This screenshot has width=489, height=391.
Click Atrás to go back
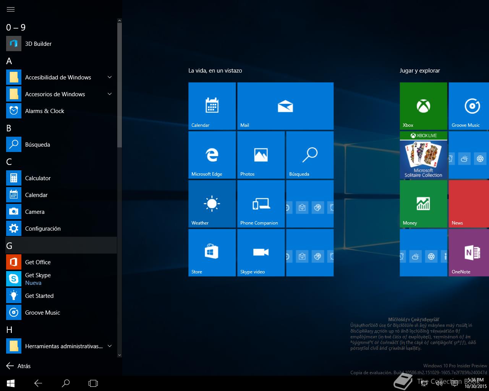click(x=18, y=366)
